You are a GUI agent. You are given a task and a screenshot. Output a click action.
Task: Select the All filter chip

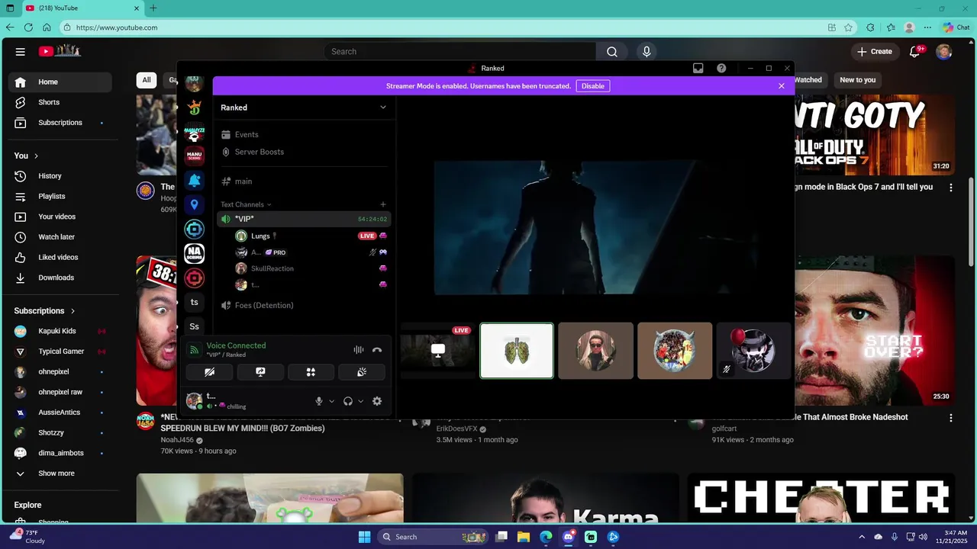pyautogui.click(x=147, y=80)
